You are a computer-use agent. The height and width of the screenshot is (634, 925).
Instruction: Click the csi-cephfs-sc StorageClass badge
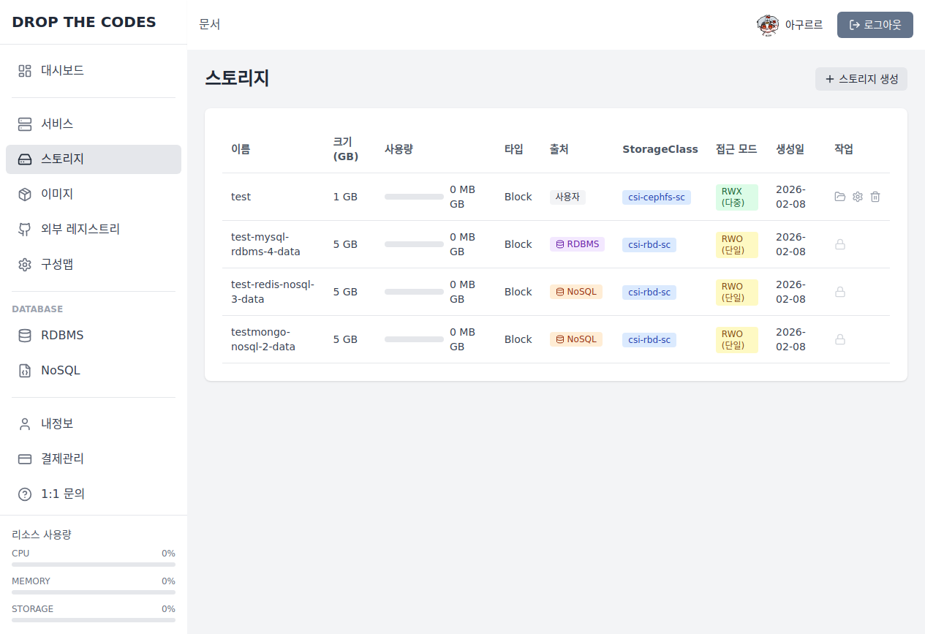(656, 197)
